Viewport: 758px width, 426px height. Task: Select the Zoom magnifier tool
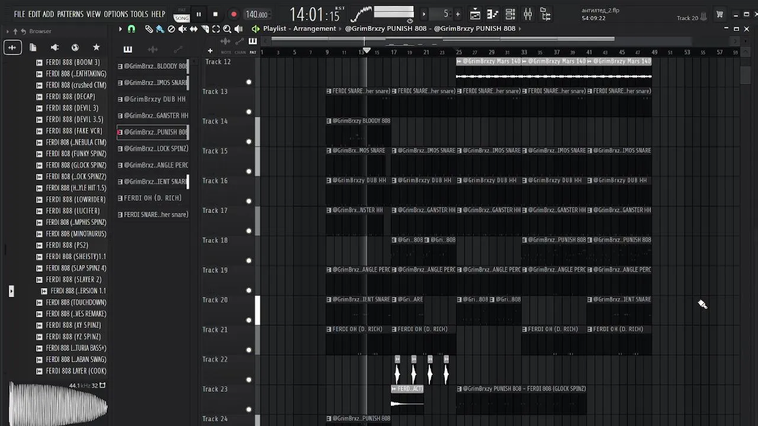(227, 28)
